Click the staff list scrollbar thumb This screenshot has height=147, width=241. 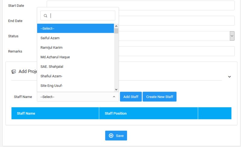116,31
